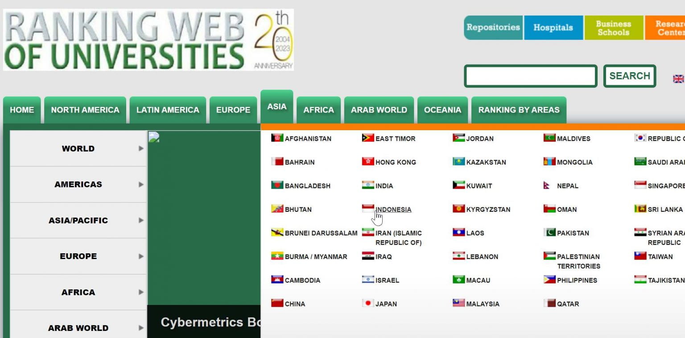Click the Indonesia flag icon

pyautogui.click(x=367, y=208)
